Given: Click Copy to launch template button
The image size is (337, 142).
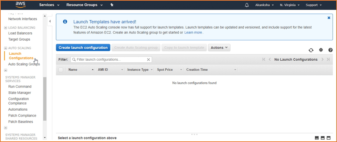Looking at the screenshot, I should pos(184,48).
